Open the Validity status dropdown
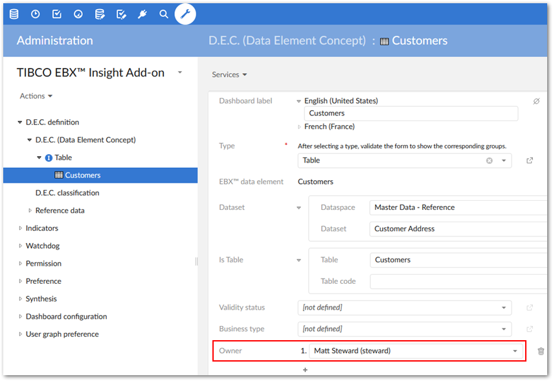 504,308
